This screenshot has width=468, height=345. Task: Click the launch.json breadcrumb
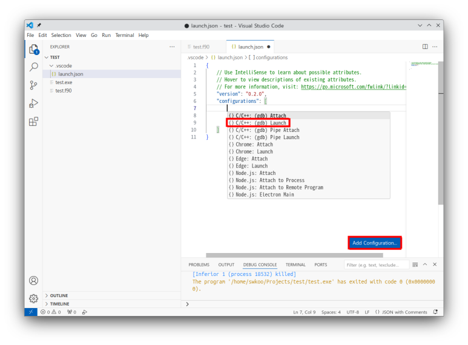point(227,57)
